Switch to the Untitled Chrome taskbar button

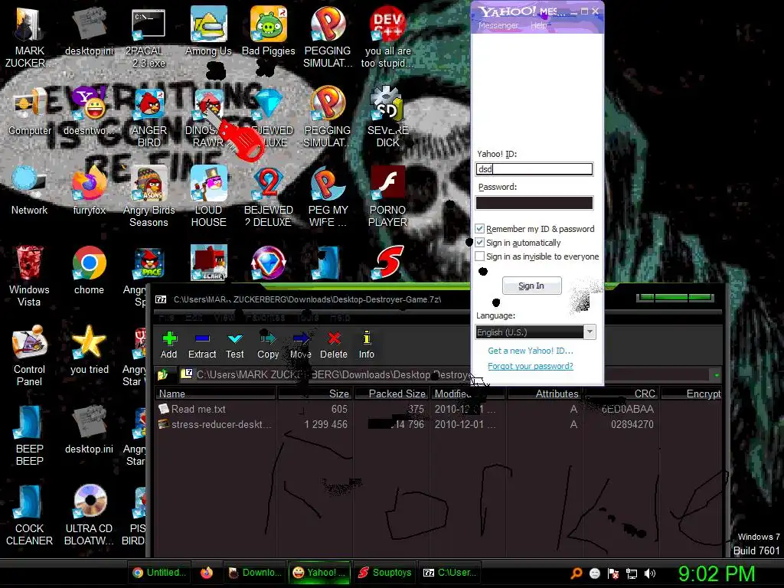tap(159, 573)
